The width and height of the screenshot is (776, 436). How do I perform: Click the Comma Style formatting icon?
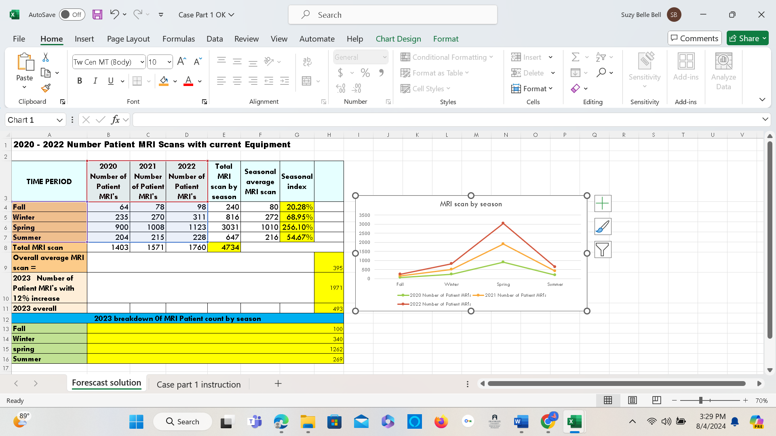(x=380, y=73)
